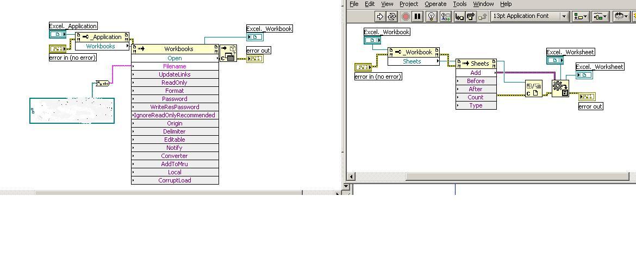Select the Type parameter row

tap(476, 105)
